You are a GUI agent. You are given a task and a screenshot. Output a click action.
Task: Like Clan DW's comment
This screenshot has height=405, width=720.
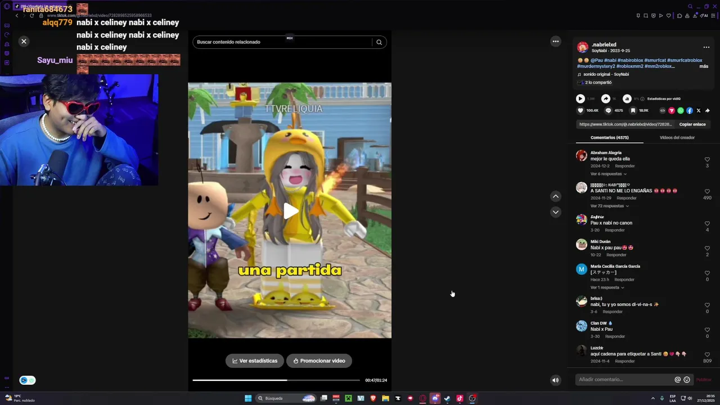coord(707,330)
